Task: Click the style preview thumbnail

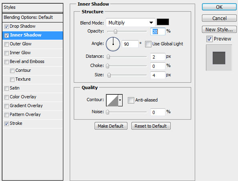Action: (x=219, y=58)
